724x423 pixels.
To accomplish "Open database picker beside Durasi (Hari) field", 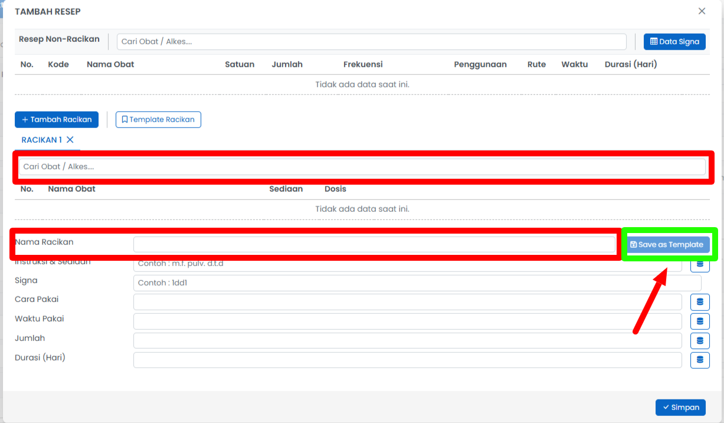I will click(700, 360).
